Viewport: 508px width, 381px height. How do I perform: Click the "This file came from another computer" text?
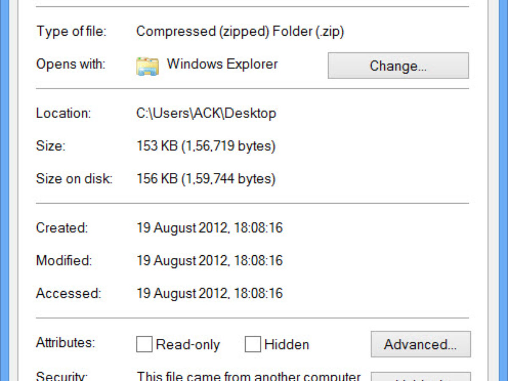(248, 376)
